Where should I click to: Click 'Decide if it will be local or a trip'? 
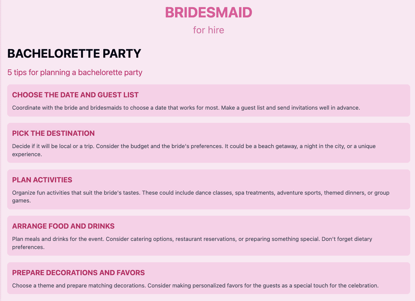[53, 146]
